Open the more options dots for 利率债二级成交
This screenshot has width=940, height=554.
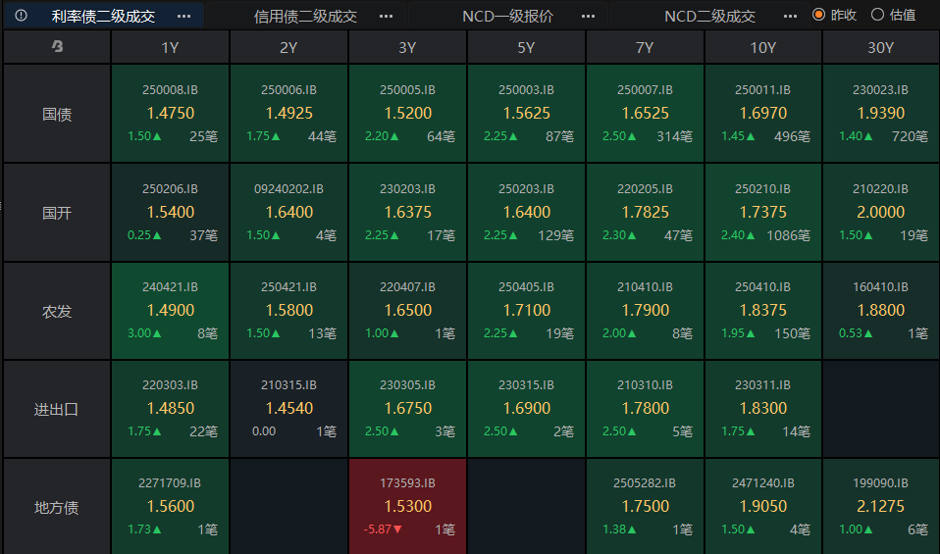[184, 16]
